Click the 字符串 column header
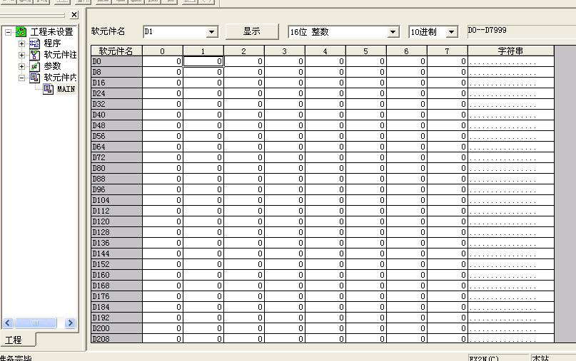 [x=510, y=51]
